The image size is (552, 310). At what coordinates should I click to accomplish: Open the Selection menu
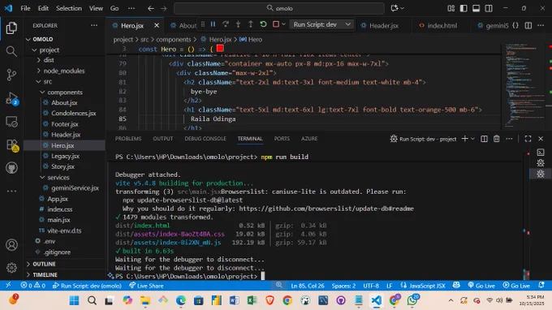click(x=69, y=8)
